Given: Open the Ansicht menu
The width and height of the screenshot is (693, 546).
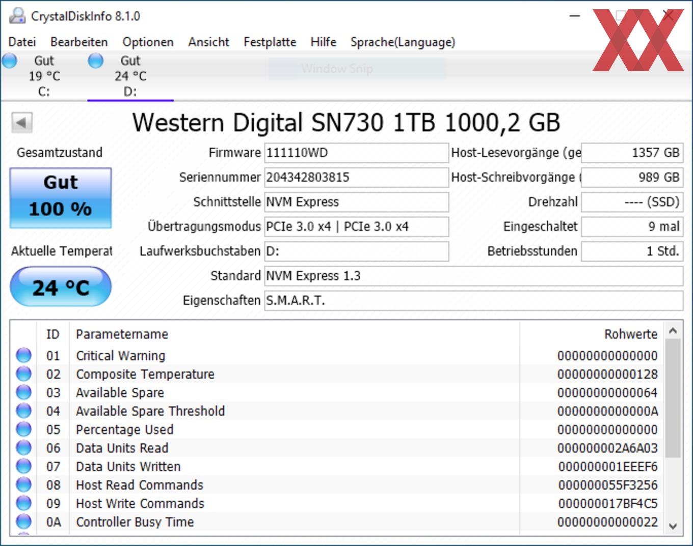Looking at the screenshot, I should (x=208, y=42).
